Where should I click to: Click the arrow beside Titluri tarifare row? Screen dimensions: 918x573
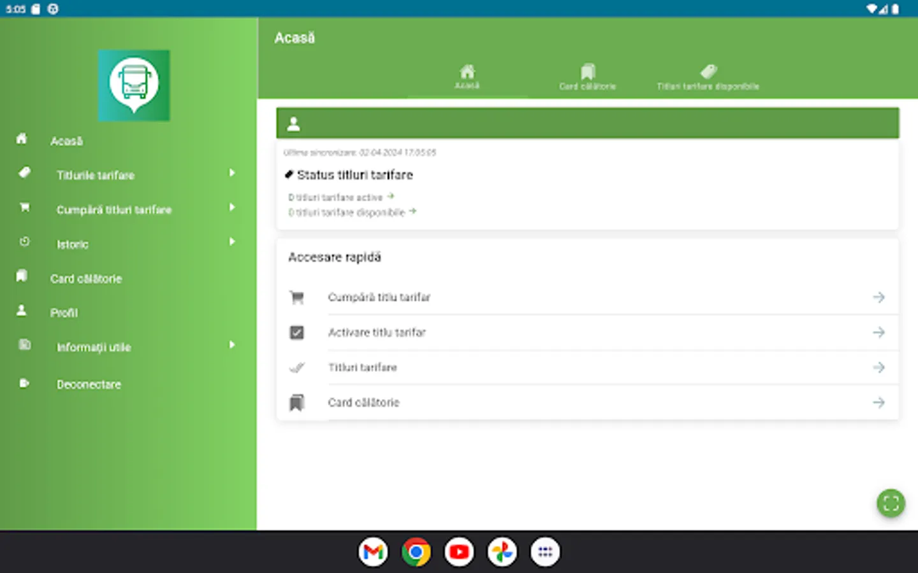point(878,367)
